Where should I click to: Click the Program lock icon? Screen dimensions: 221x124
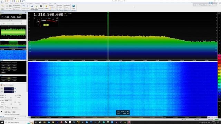46,7
